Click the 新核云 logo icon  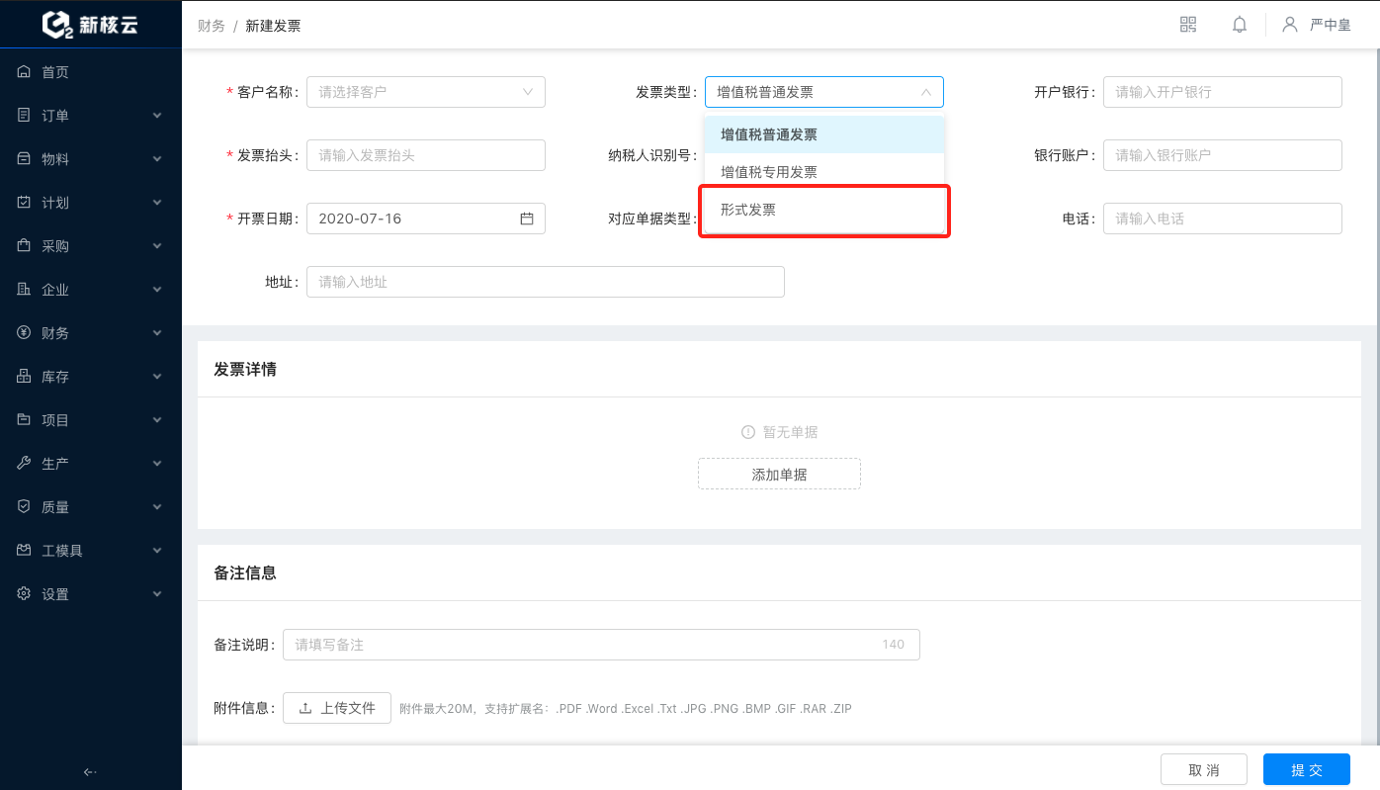point(58,25)
